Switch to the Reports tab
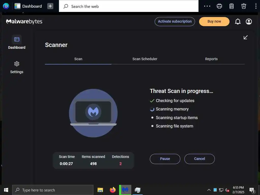 211,59
